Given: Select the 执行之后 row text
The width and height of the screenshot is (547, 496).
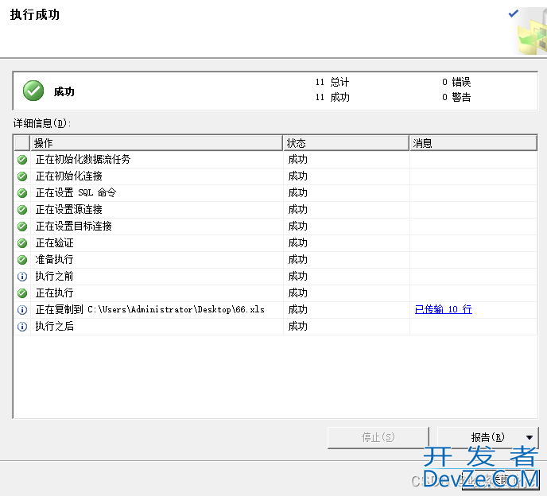Looking at the screenshot, I should (x=54, y=326).
